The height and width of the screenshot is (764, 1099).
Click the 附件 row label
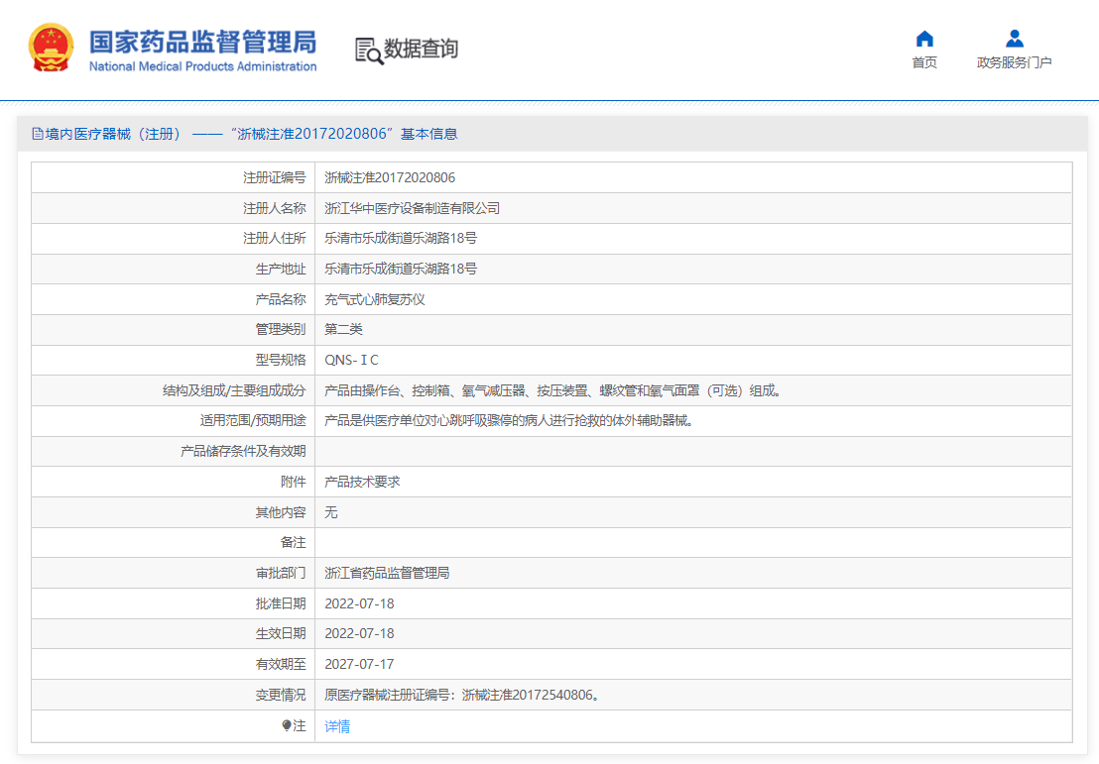click(294, 482)
